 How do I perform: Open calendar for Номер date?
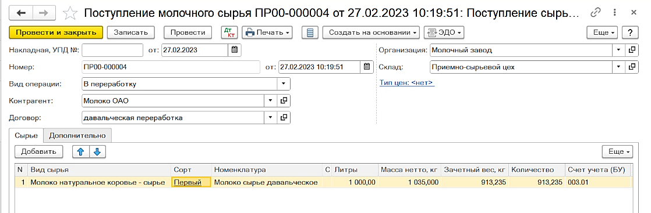tap(366, 67)
